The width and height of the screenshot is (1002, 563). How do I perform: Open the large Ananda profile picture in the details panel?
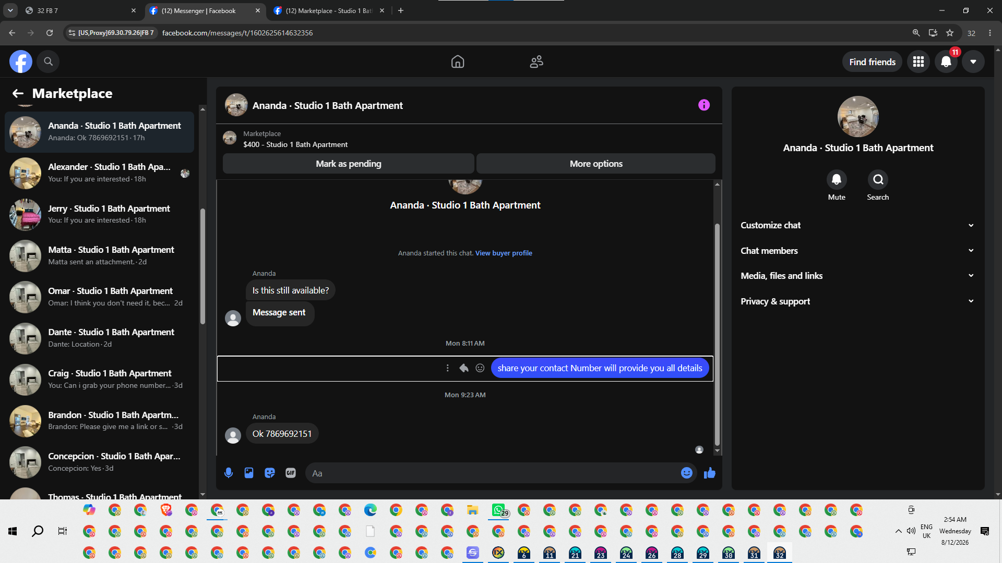858,116
